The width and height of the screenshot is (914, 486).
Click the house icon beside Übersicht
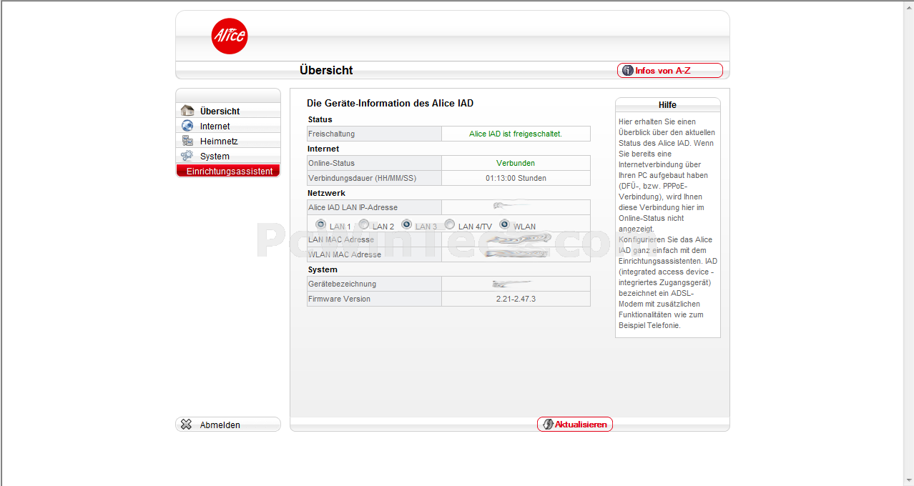point(187,111)
